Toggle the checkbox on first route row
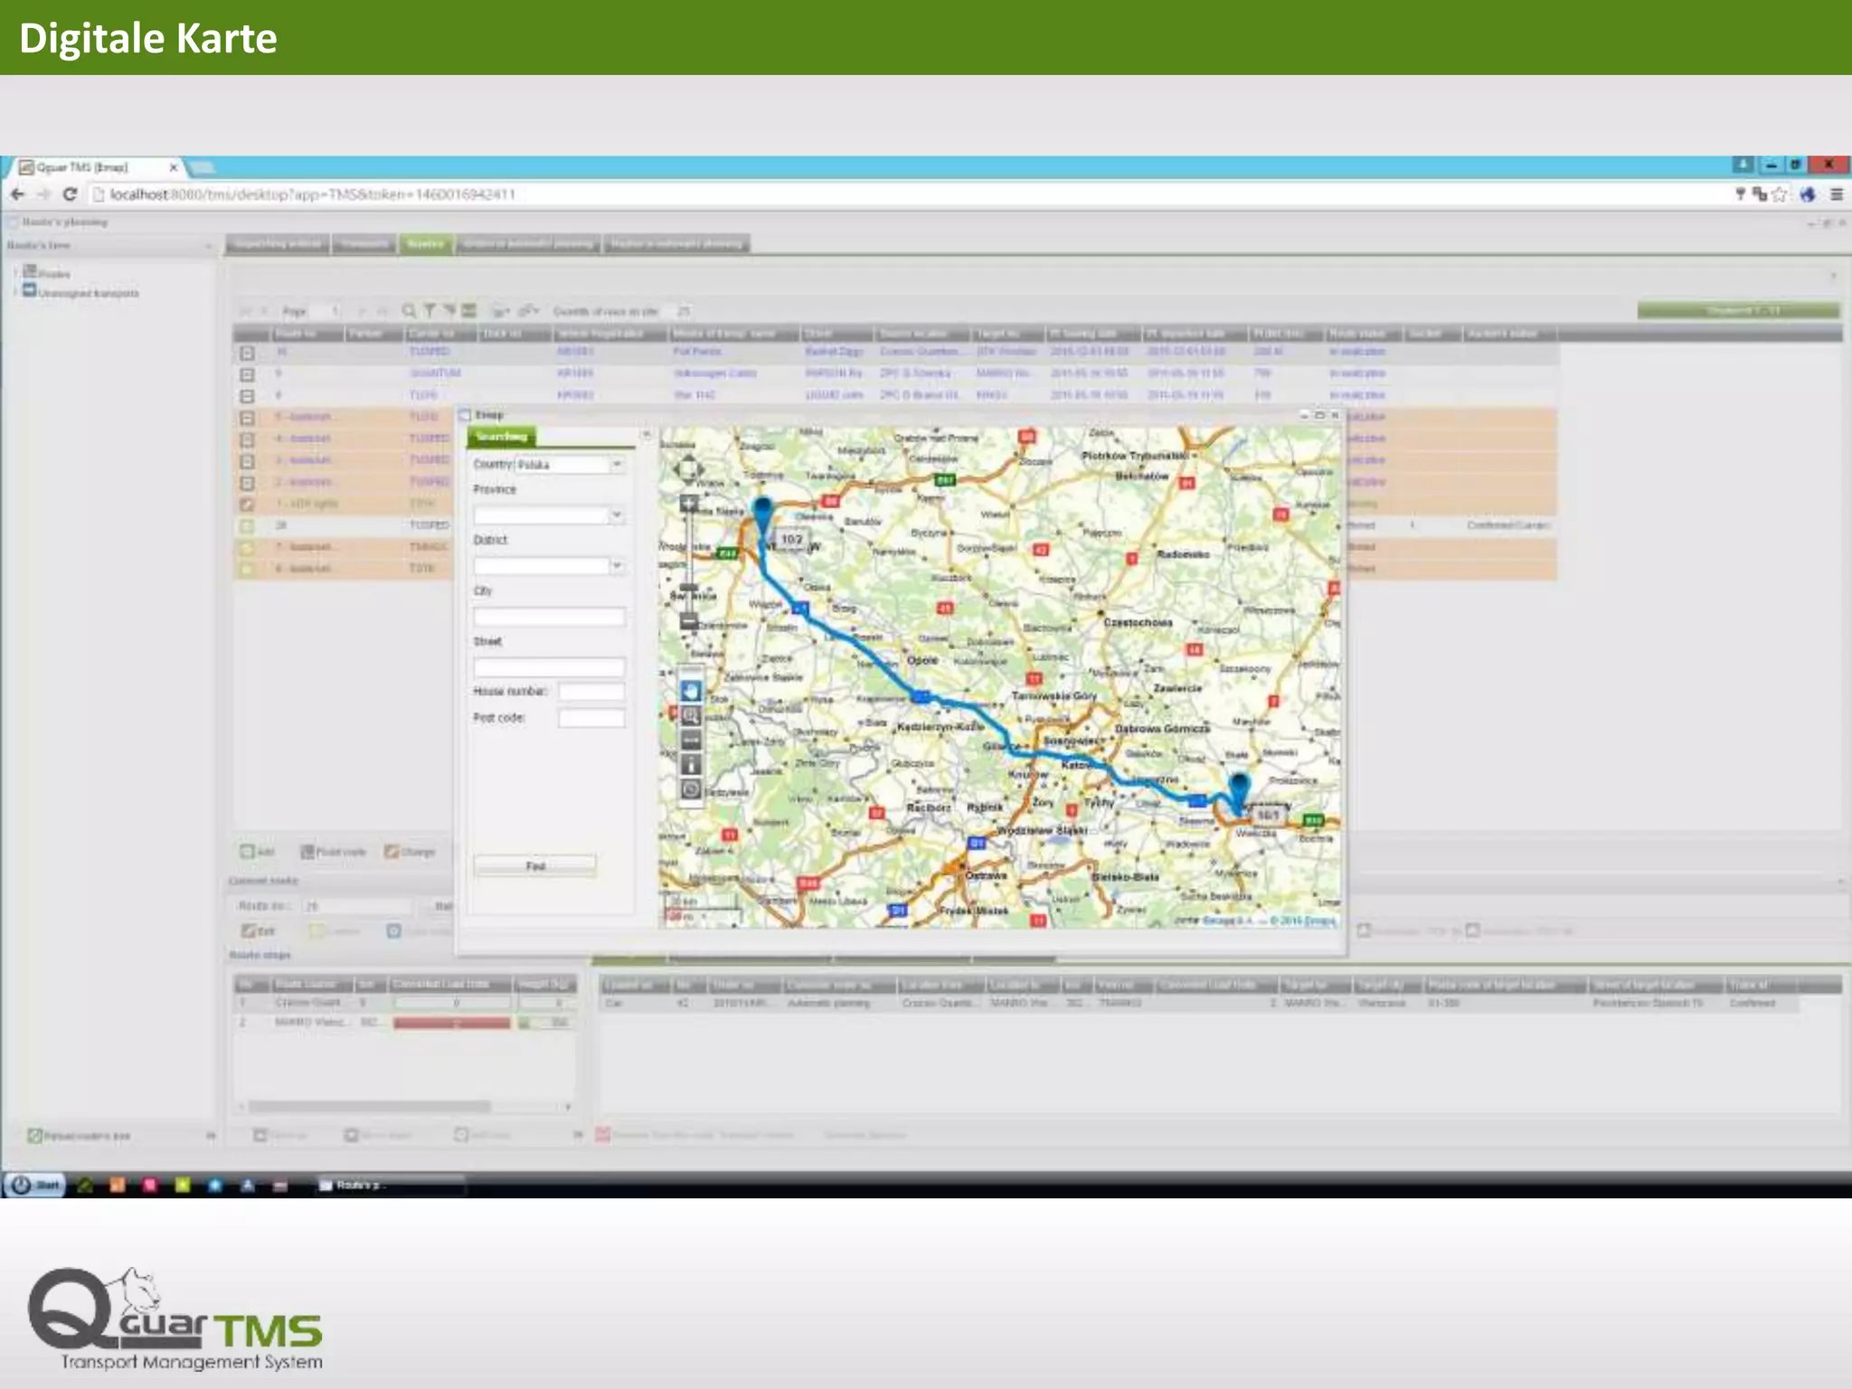1852x1389 pixels. (247, 353)
